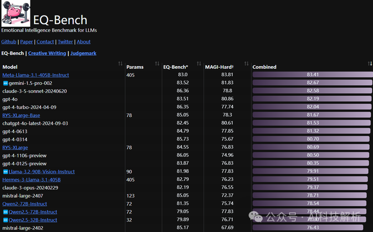Select the mistral-large-2402 model name
Image resolution: width=373 pixels, height=232 pixels.
tap(23, 228)
